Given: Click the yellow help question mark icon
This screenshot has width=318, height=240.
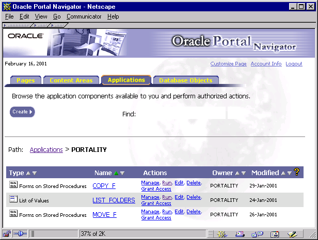Looking at the screenshot, I should click(297, 173).
